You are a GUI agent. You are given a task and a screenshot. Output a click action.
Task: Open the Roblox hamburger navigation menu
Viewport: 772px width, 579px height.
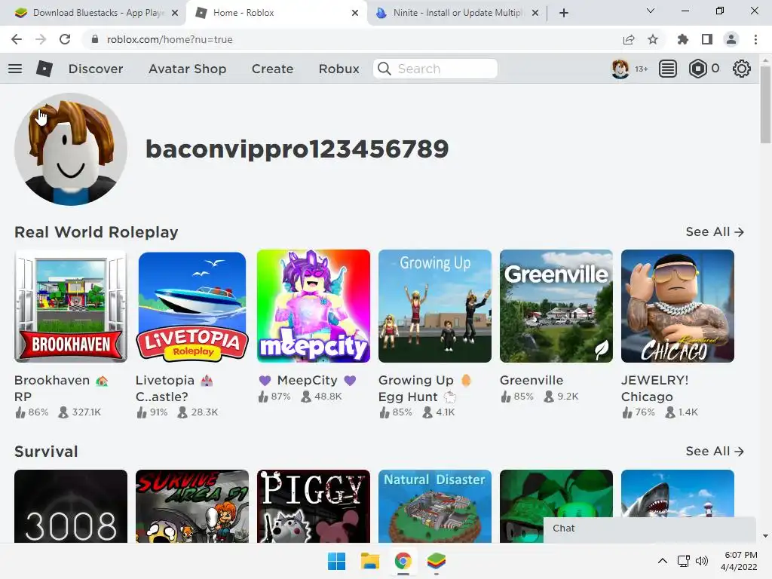pyautogui.click(x=15, y=69)
